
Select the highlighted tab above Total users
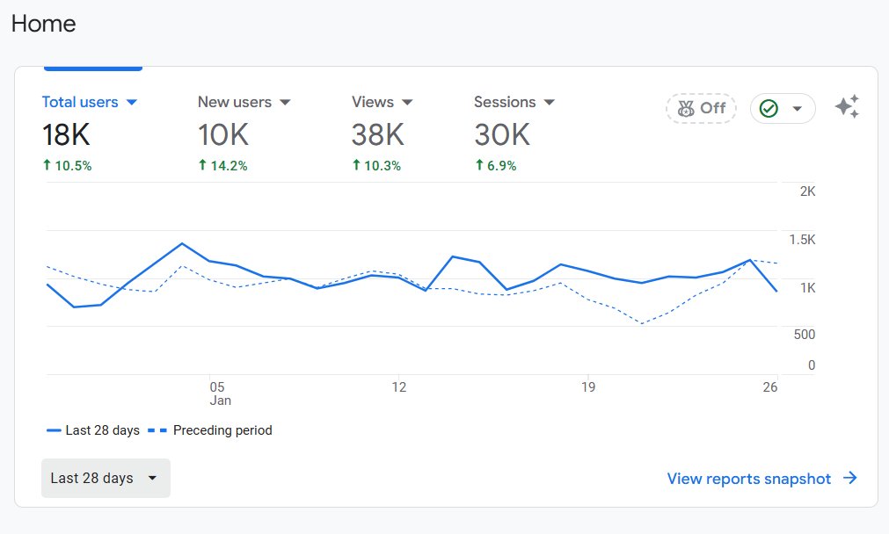pyautogui.click(x=92, y=64)
